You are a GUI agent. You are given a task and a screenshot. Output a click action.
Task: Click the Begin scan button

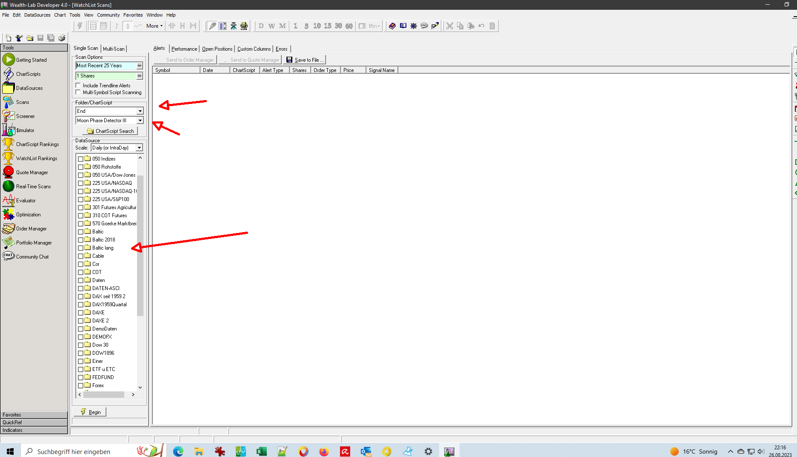pos(90,412)
